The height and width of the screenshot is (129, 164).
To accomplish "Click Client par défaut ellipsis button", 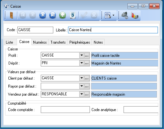I will click(87, 78).
